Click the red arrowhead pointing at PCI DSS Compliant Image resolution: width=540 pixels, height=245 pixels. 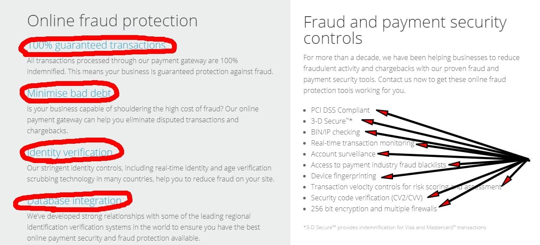point(382,112)
